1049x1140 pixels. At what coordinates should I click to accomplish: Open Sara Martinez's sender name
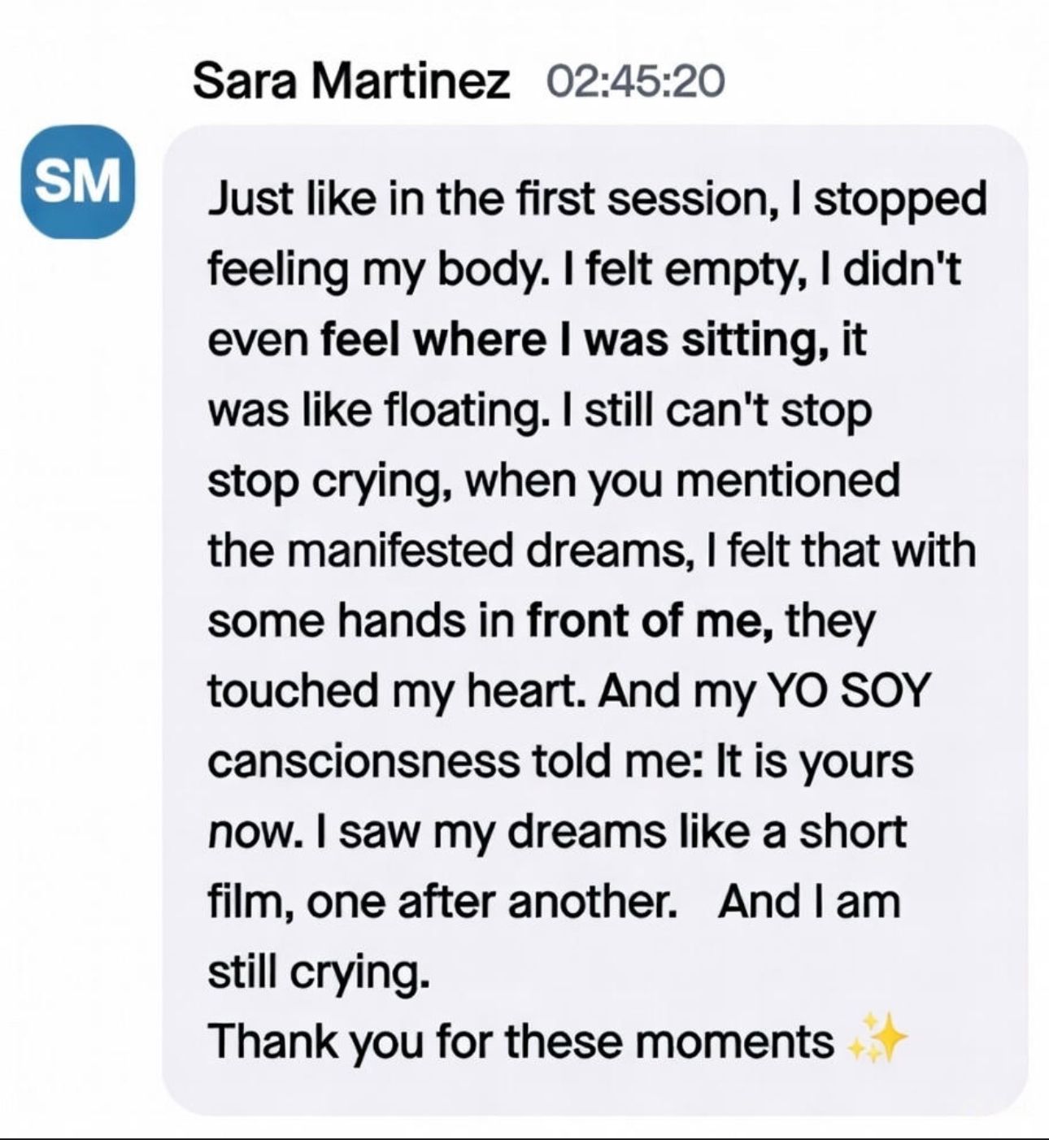351,81
